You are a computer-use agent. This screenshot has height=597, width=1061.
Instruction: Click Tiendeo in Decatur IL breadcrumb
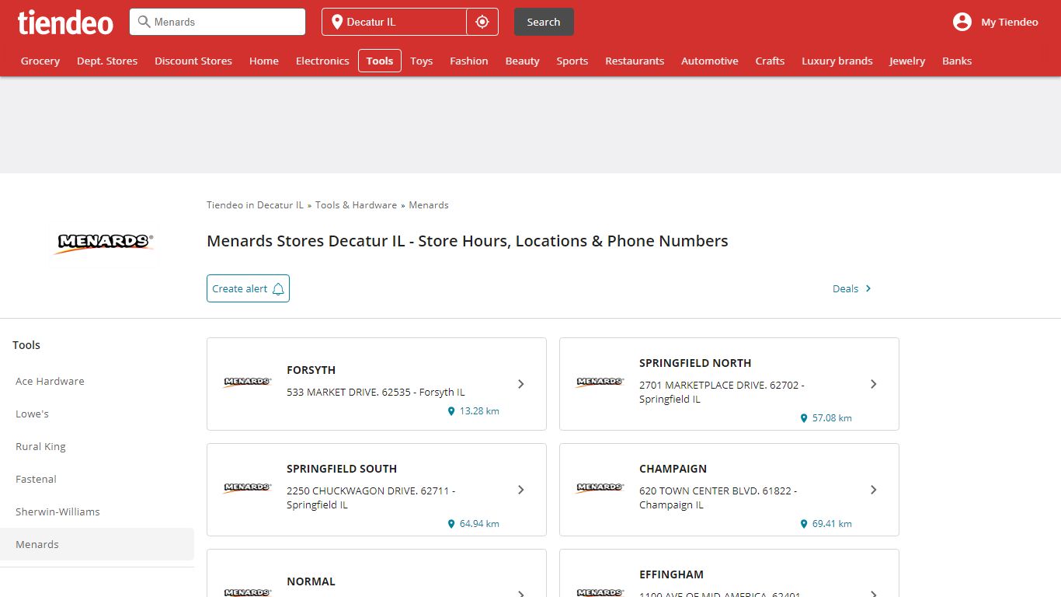click(x=255, y=205)
